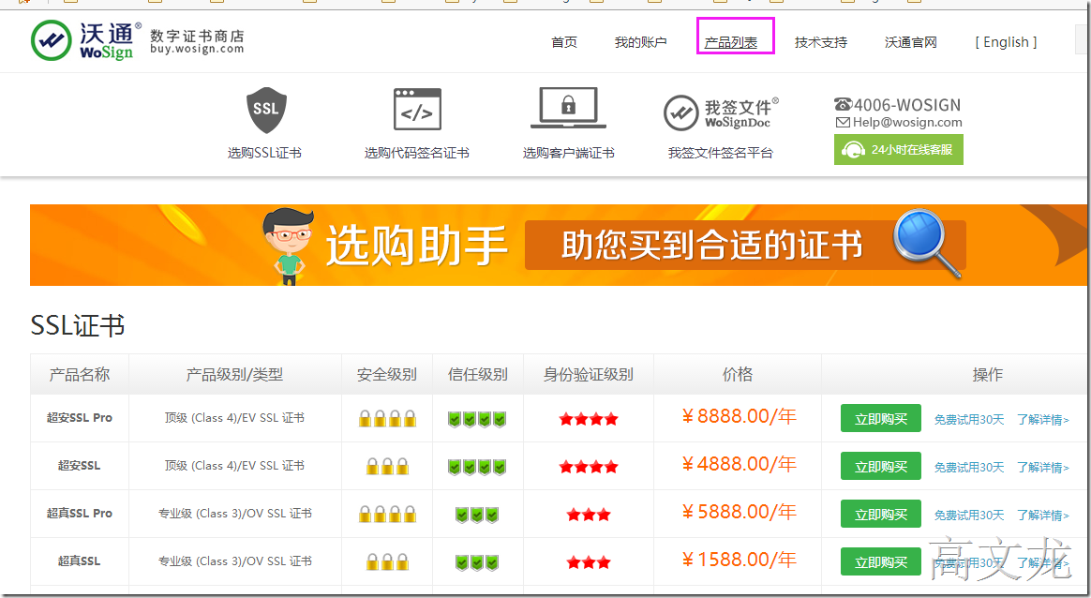The width and height of the screenshot is (1091, 598).
Task: Buy 超安SSL with 立即购买
Action: tap(881, 467)
